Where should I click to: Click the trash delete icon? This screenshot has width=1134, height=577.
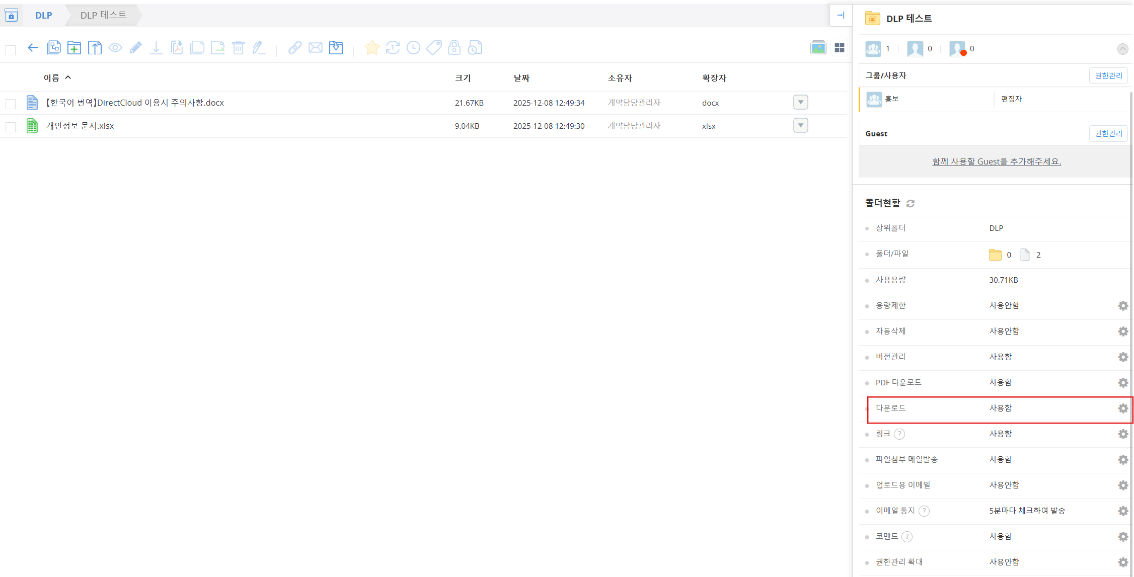coord(238,48)
